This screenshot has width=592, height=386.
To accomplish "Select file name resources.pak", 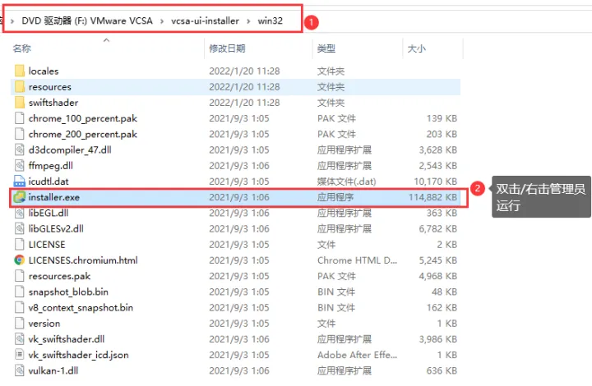I will click(60, 276).
